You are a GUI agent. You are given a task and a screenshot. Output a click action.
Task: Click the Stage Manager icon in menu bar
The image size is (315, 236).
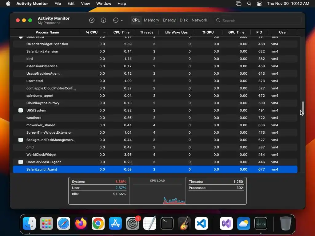coord(238,4)
